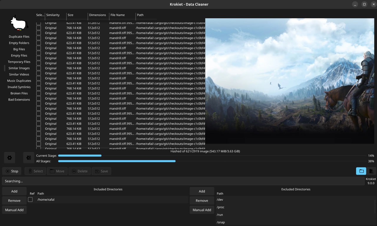Click the Size column header
377x226 pixels.
point(70,15)
